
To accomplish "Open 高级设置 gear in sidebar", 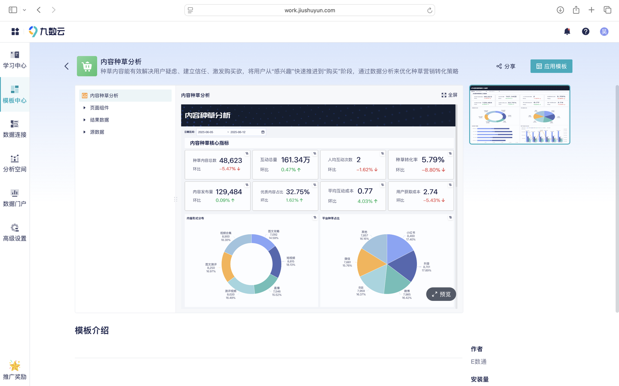I will click(x=15, y=233).
